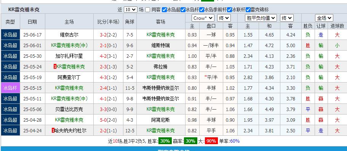Click home team 贝雷达比历克

coord(69,109)
